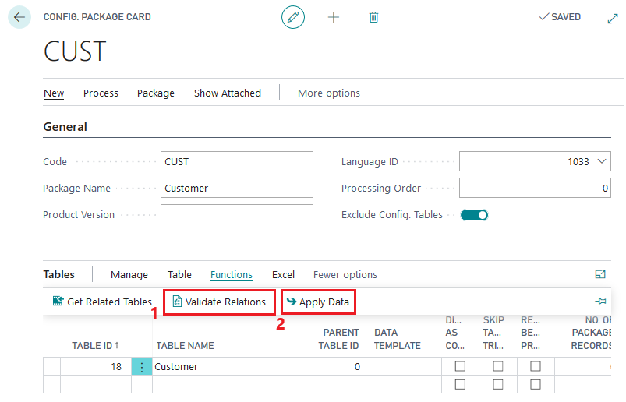
Task: Open the Package menu
Action: [x=156, y=93]
